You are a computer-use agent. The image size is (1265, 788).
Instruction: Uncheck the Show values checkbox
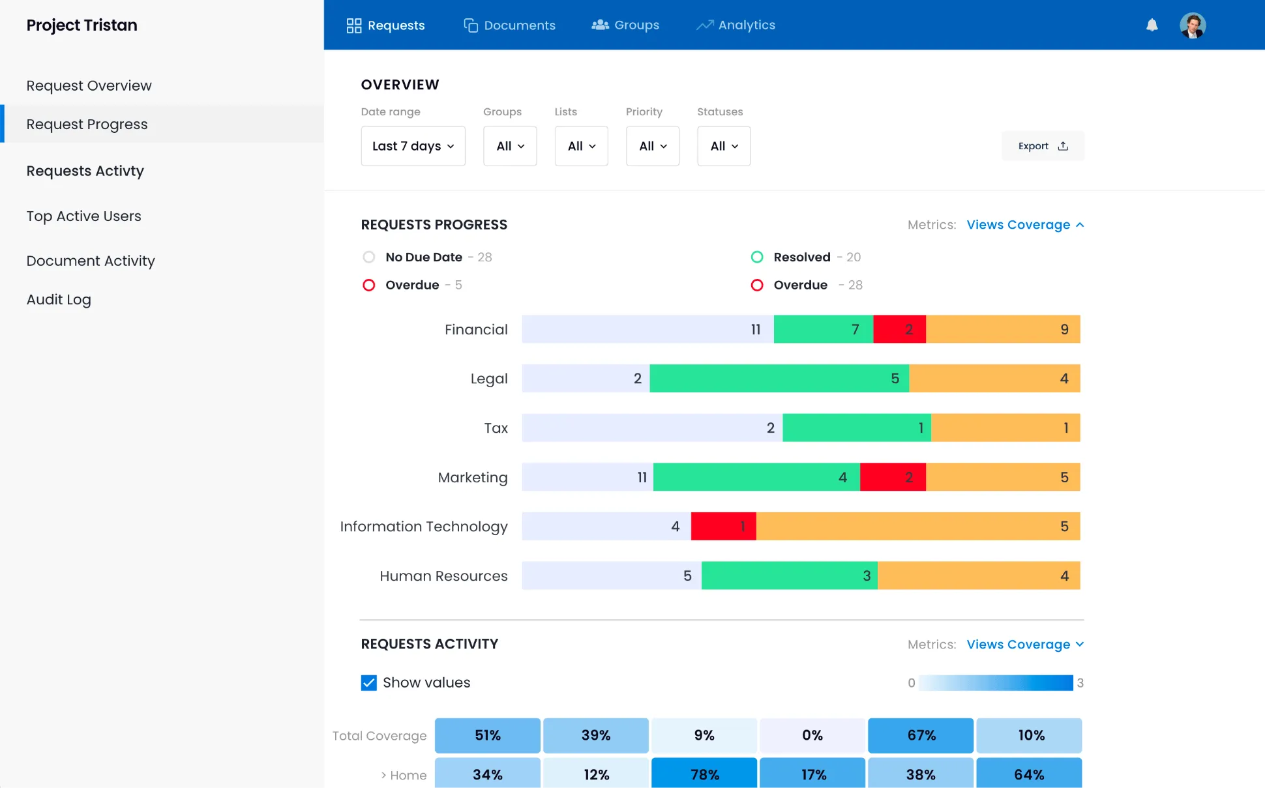pyautogui.click(x=368, y=682)
